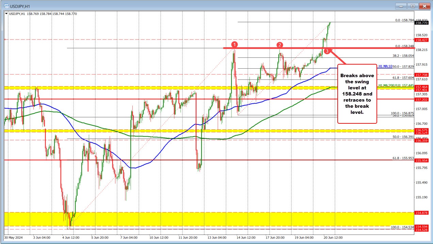Select circled marker 2 on the chart

pos(280,45)
